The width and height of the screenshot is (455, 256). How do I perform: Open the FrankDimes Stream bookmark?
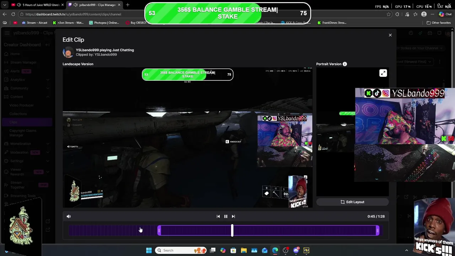click(x=332, y=23)
